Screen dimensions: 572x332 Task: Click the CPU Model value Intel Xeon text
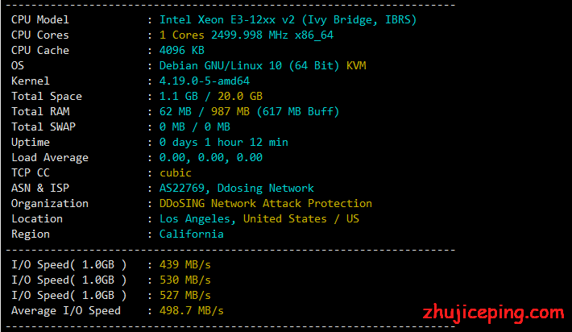pos(193,19)
